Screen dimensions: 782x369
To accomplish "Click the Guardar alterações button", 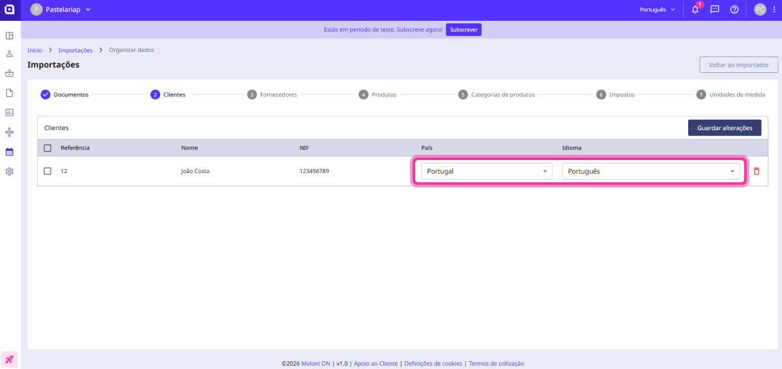I will (724, 128).
